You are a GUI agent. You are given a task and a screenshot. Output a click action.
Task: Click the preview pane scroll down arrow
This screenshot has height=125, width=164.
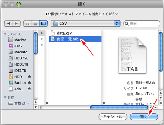161,98
